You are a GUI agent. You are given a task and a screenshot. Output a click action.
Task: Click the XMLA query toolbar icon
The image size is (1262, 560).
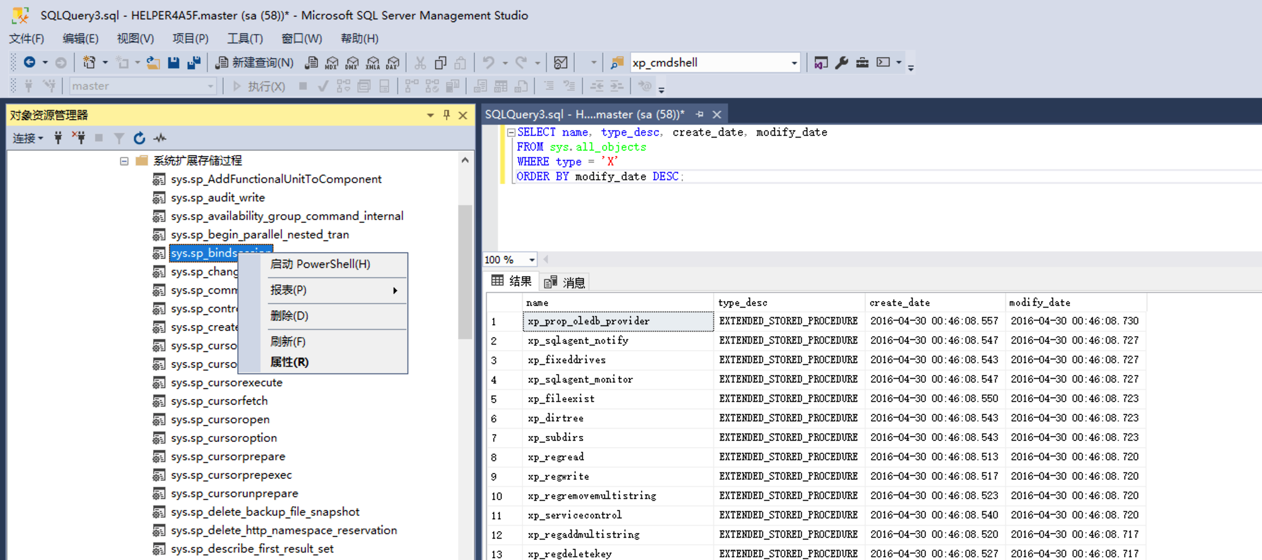[372, 63]
